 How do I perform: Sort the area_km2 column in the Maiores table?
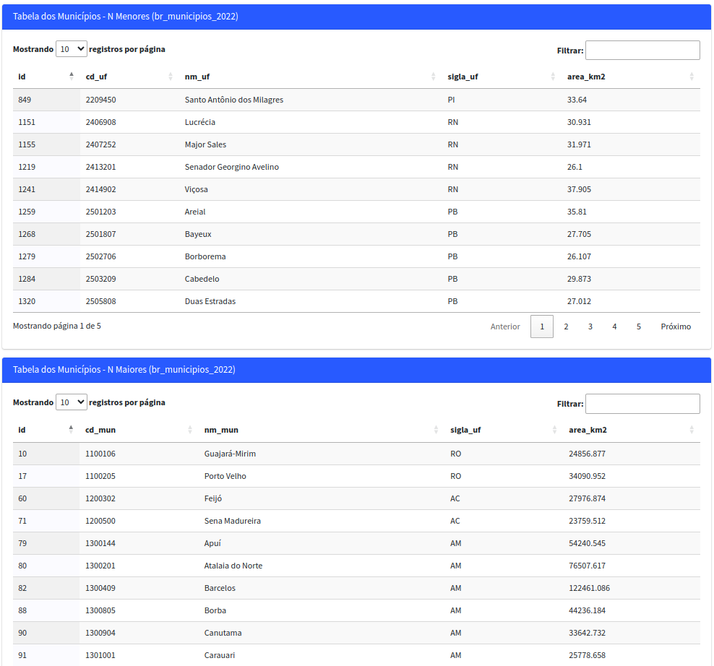click(586, 429)
